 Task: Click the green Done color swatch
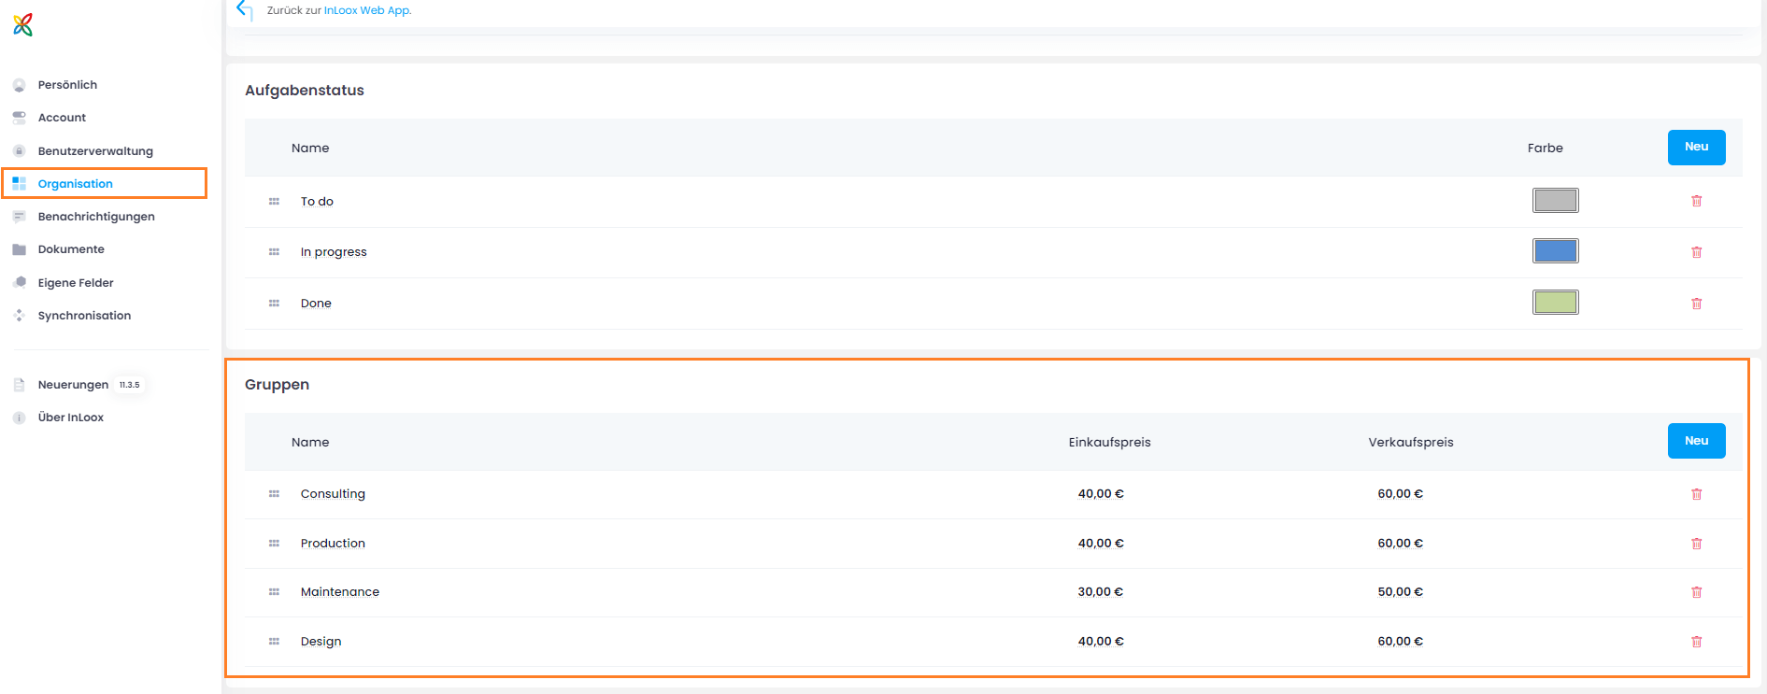(x=1555, y=303)
